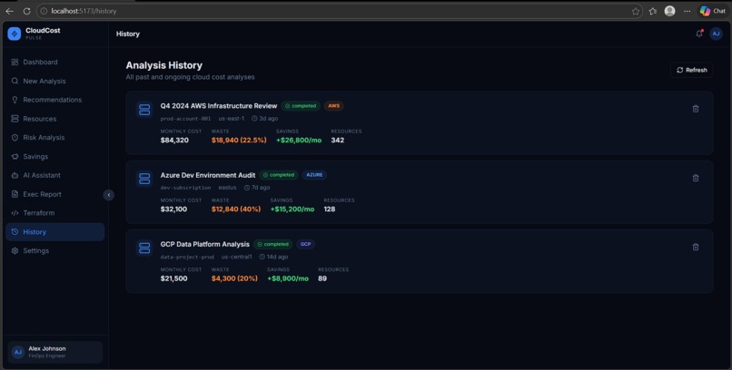Click the AWS provider tag

pyautogui.click(x=334, y=106)
